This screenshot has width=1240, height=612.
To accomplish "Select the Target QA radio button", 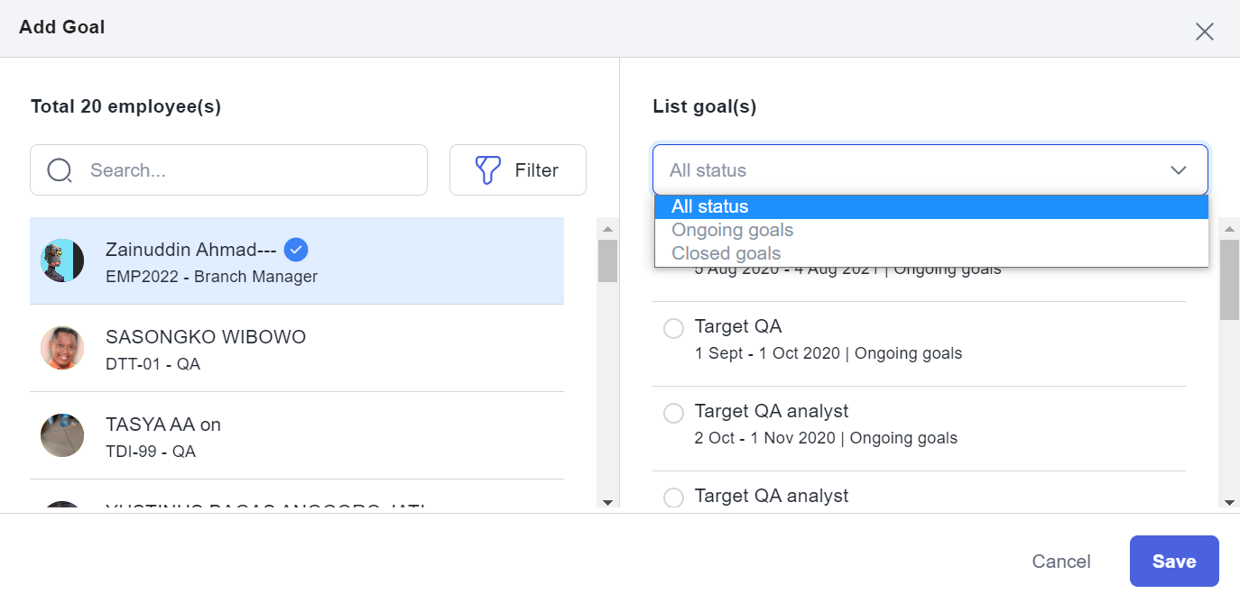I will tap(673, 328).
